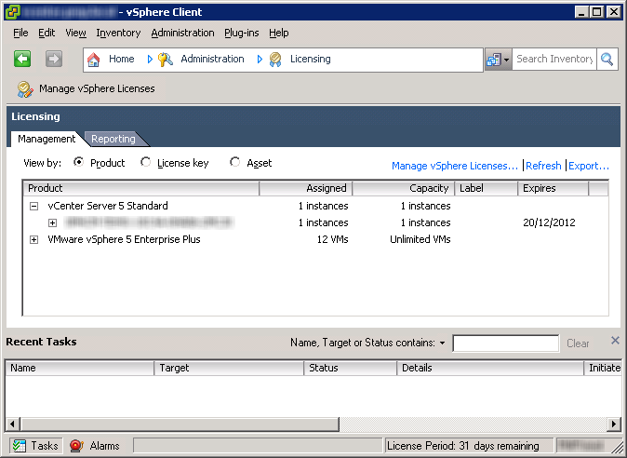Collapse vCenter Server 5 Standard tree node
This screenshot has height=458, width=627.
click(34, 207)
